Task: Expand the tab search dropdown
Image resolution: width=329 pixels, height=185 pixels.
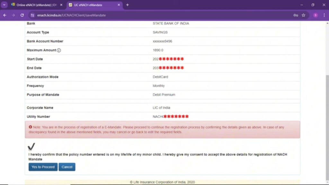Action: (4, 5)
